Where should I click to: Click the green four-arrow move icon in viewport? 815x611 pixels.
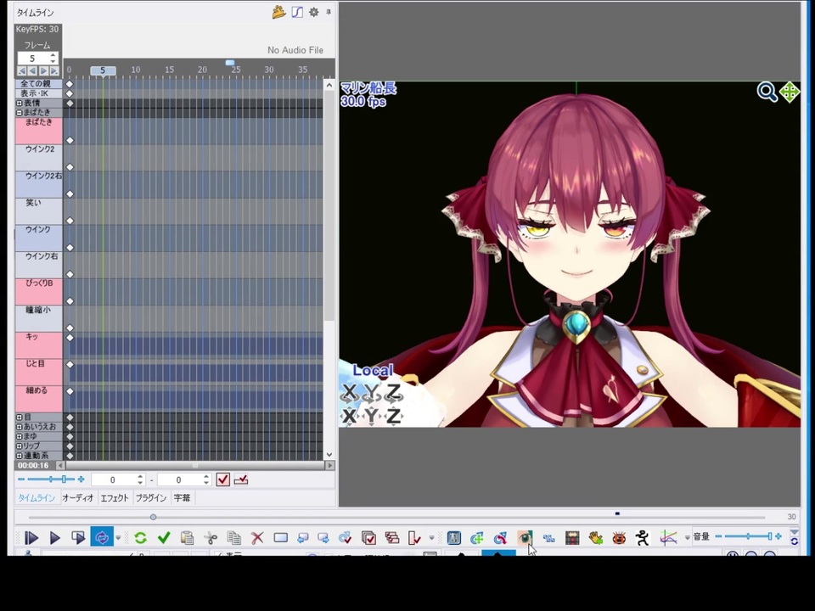[790, 92]
